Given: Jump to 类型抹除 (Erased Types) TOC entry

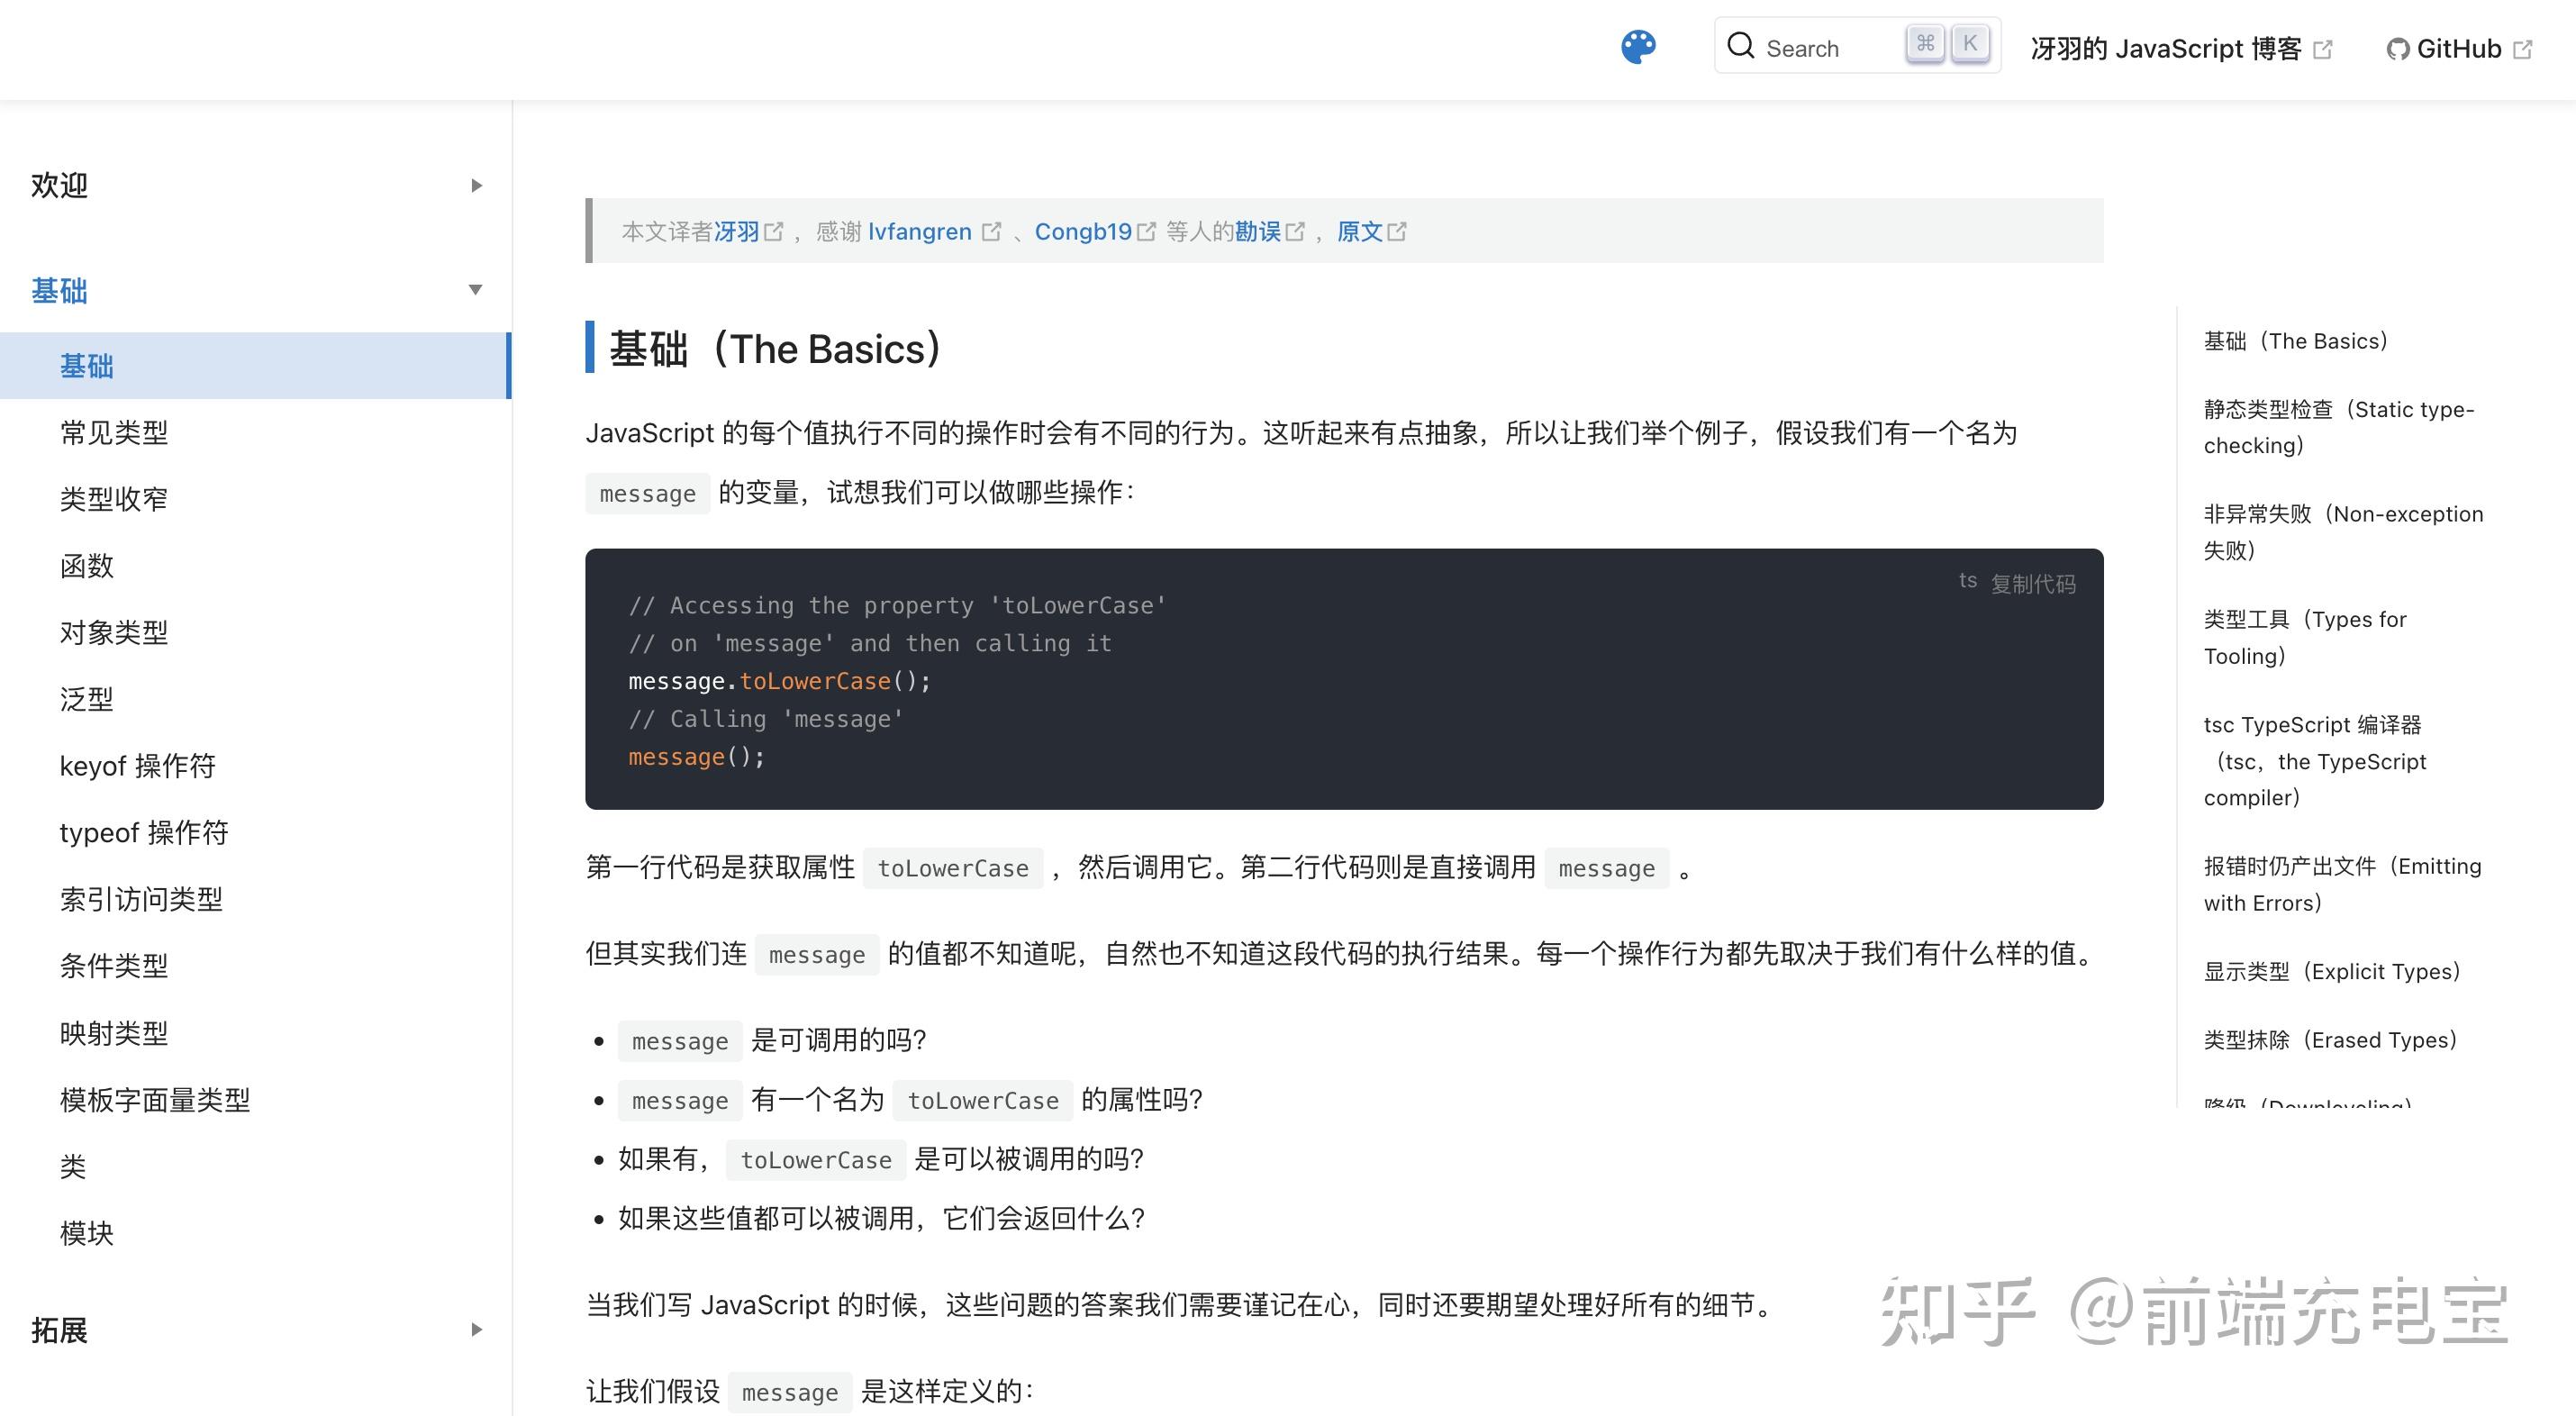Looking at the screenshot, I should (x=2330, y=1040).
